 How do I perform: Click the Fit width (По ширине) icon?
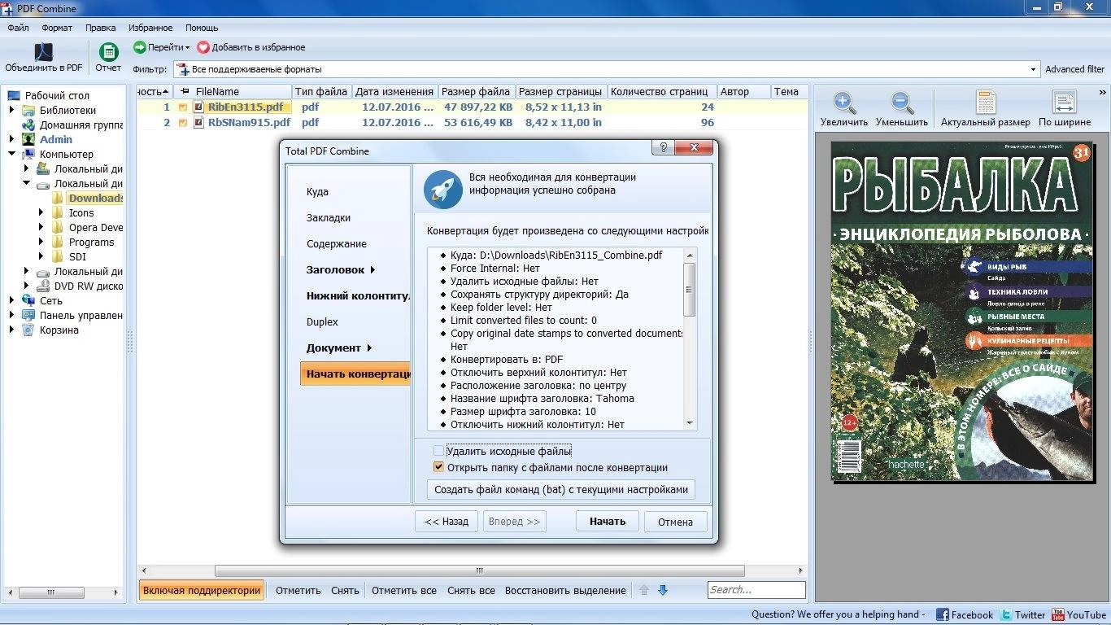[1064, 103]
